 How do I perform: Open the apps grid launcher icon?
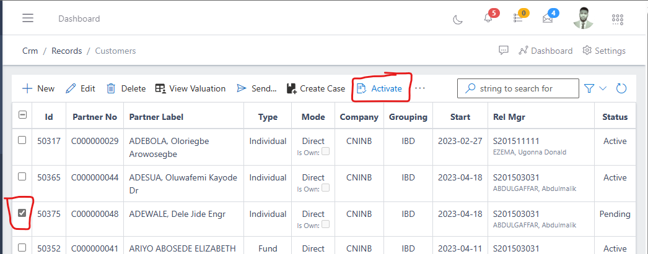618,19
